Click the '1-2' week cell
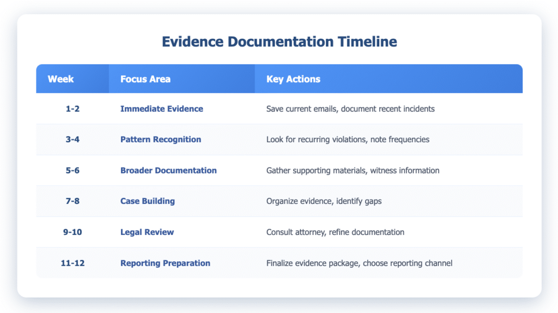 [72, 109]
